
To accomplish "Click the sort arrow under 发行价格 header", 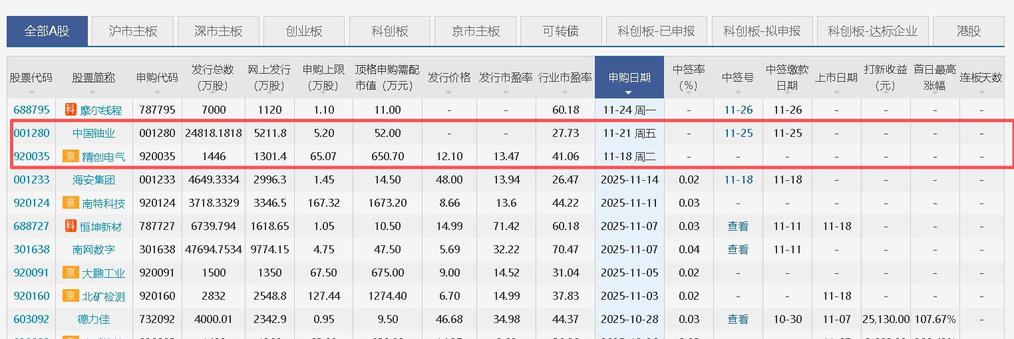I will point(448,92).
